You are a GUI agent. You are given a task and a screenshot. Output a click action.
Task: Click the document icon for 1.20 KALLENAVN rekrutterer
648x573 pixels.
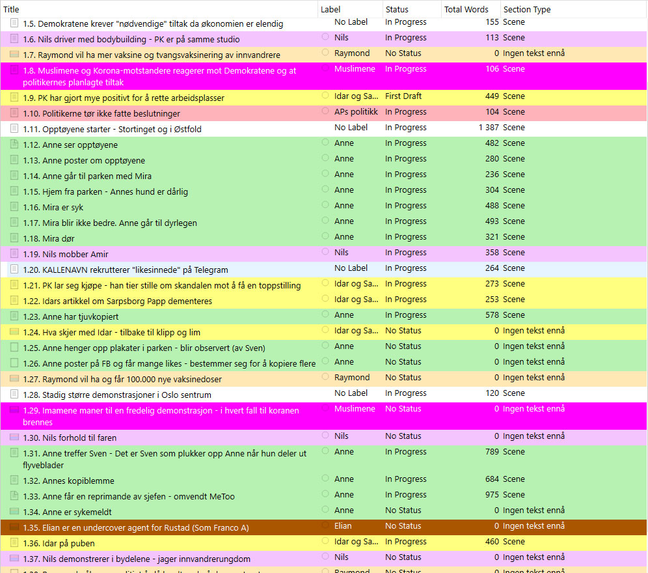[x=14, y=270]
